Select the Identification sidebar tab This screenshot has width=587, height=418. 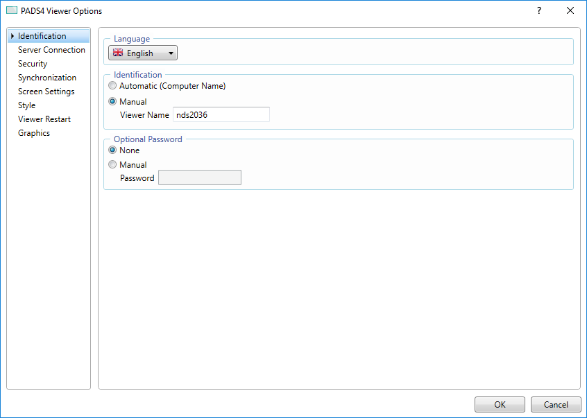click(x=42, y=35)
